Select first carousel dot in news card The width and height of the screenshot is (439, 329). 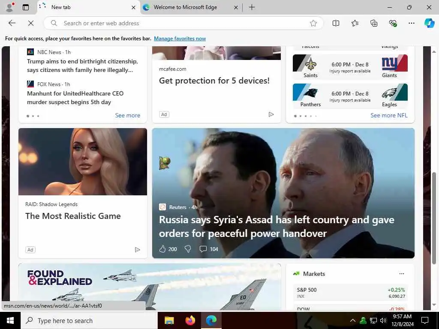point(28,116)
